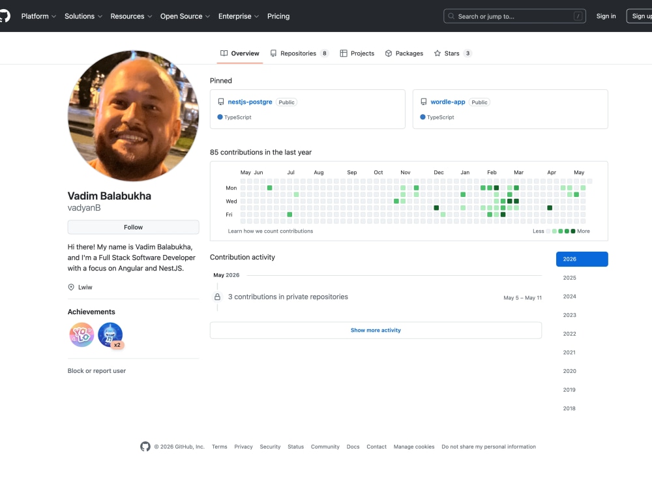This screenshot has height=489, width=652.
Task: Click Do not share my personal information
Action: click(x=488, y=447)
